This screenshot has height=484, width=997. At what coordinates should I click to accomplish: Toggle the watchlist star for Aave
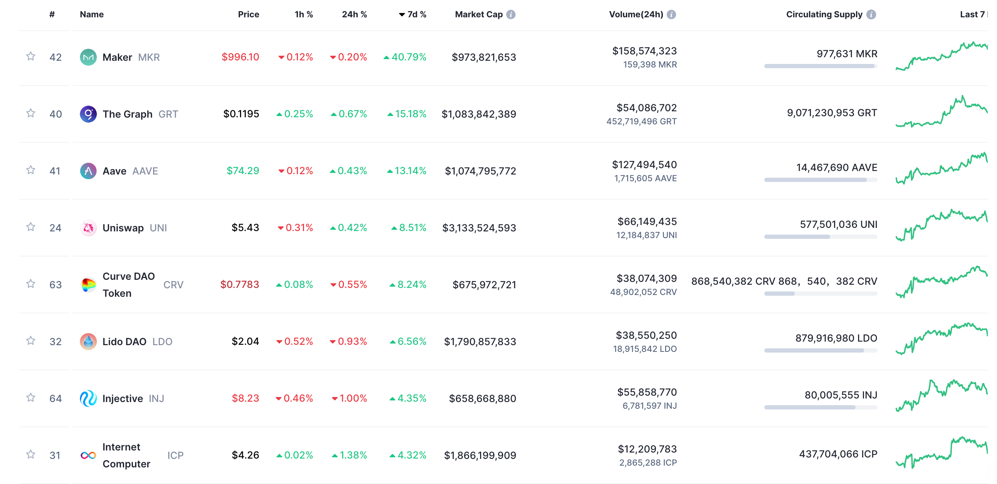30,170
